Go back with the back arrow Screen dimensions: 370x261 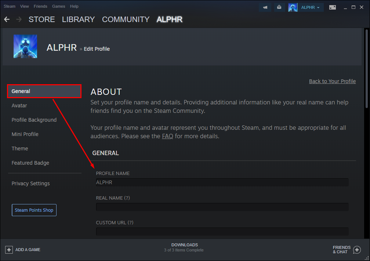[7, 19]
